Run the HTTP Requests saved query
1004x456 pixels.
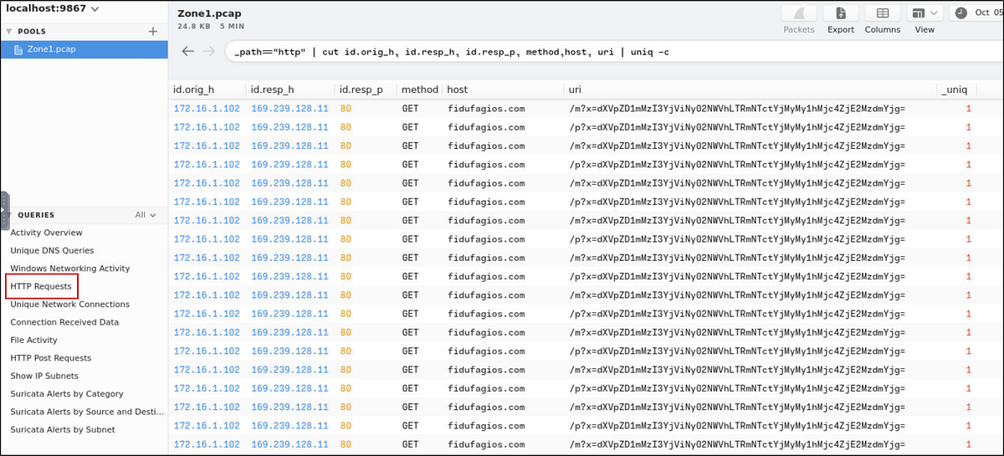coord(41,286)
